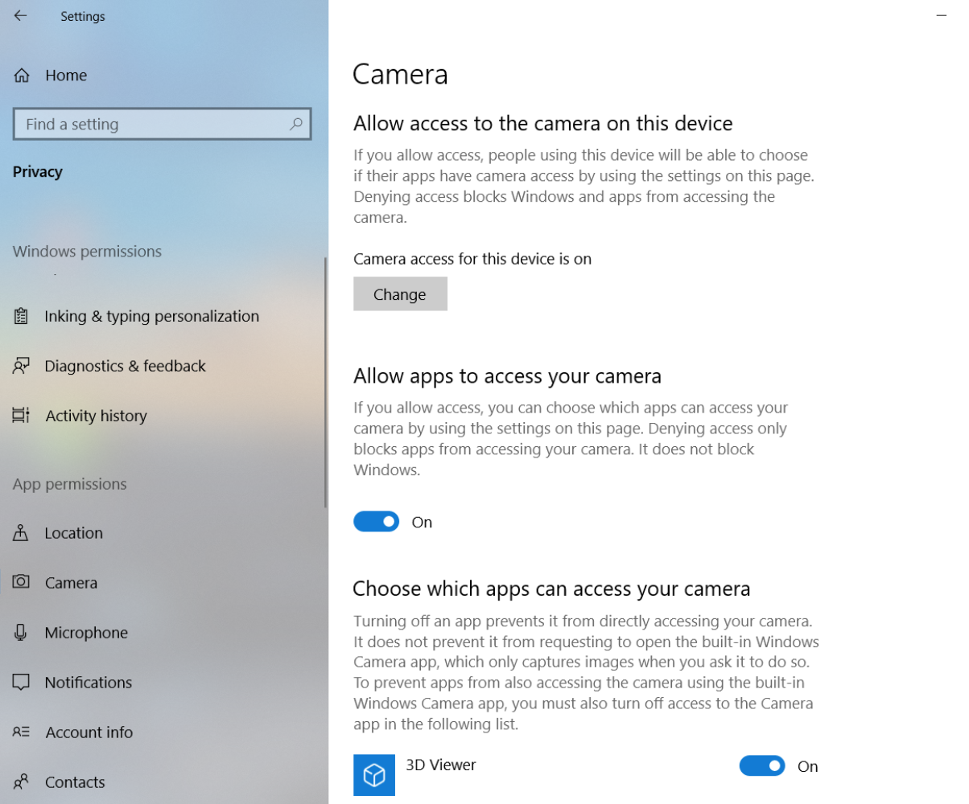Click the Change button for device access
Screen dimensions: 969x804
click(x=400, y=293)
